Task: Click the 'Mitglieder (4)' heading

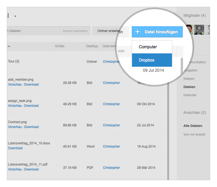Action: coord(194,15)
